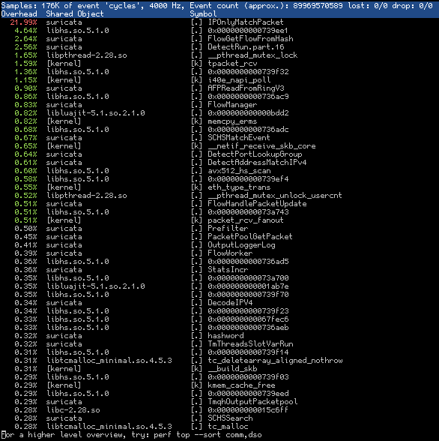
Task: Click the Overhead column header
Action: [19, 13]
